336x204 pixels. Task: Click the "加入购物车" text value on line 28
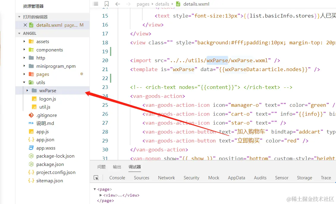coord(251,131)
